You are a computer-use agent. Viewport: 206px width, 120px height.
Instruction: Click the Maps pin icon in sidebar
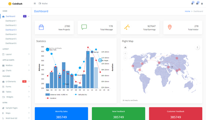tap(3, 113)
